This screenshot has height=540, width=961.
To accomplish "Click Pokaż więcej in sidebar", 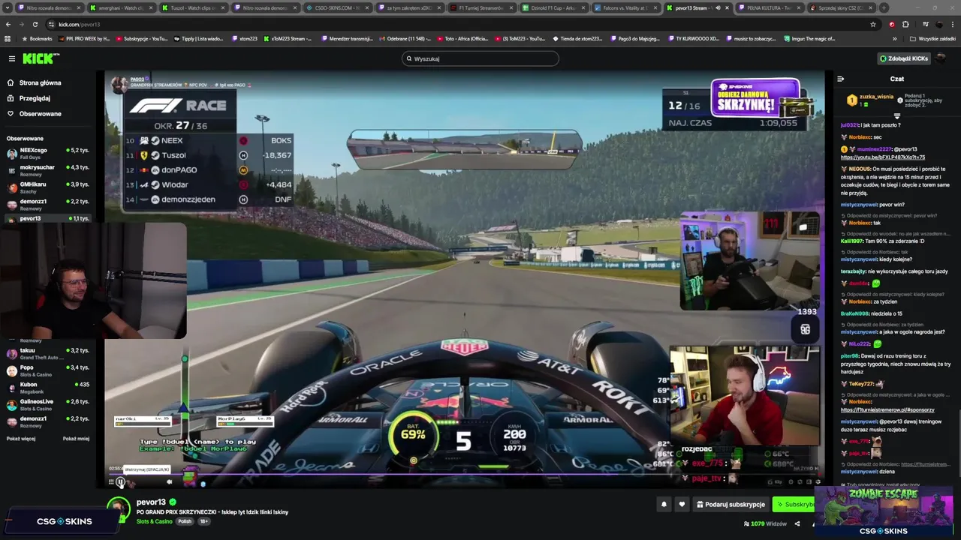I will (21, 439).
